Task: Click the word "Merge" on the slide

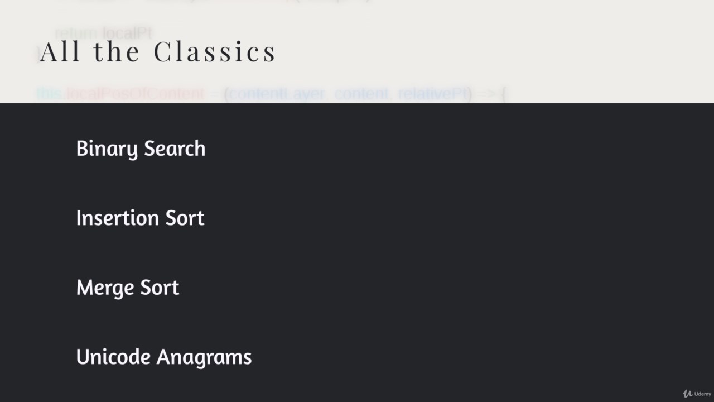Action: click(x=100, y=288)
